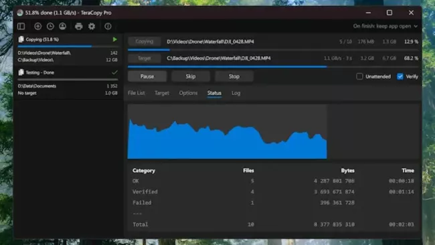This screenshot has width=435, height=245.
Task: Click the total target progress bar
Action: 273,66
